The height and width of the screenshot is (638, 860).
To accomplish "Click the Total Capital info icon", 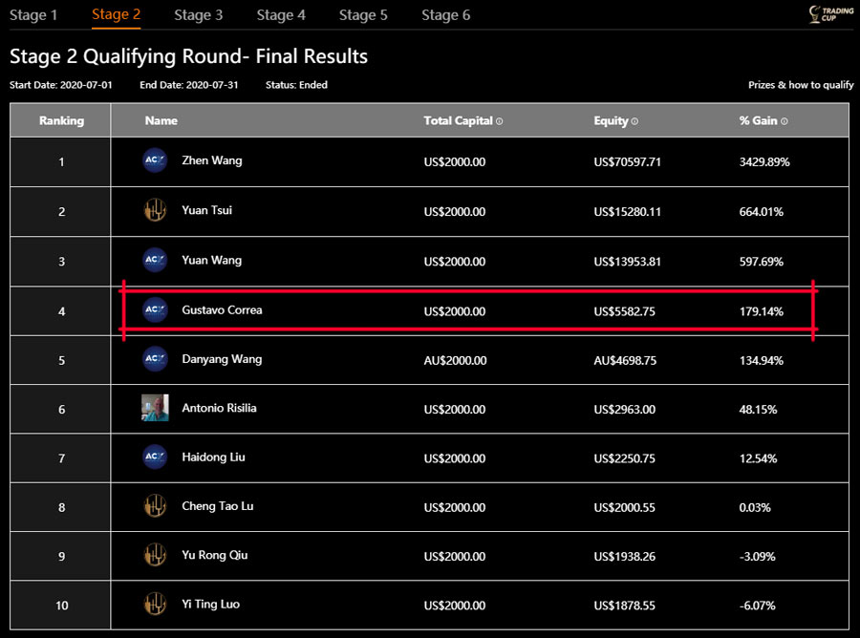I will click(x=500, y=121).
